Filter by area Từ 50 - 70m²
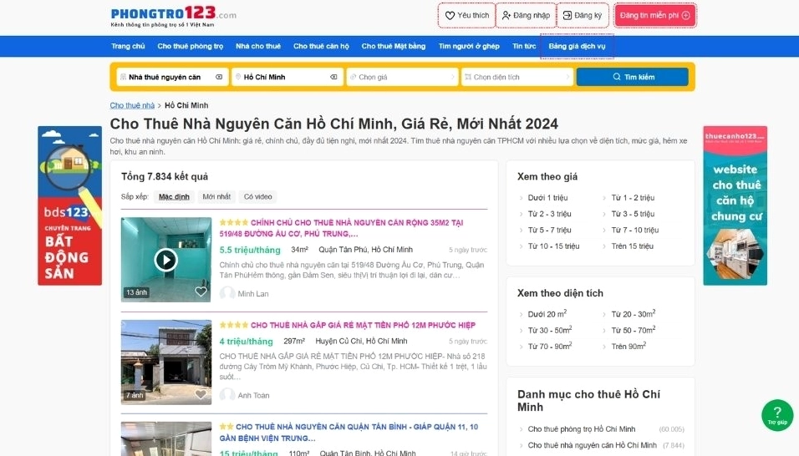799x456 pixels. point(634,330)
